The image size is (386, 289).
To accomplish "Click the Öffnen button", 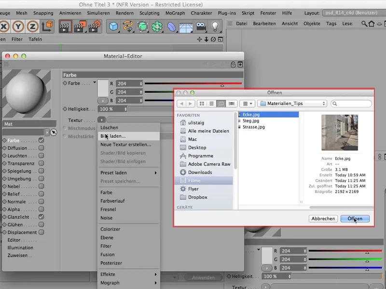I will (355, 219).
